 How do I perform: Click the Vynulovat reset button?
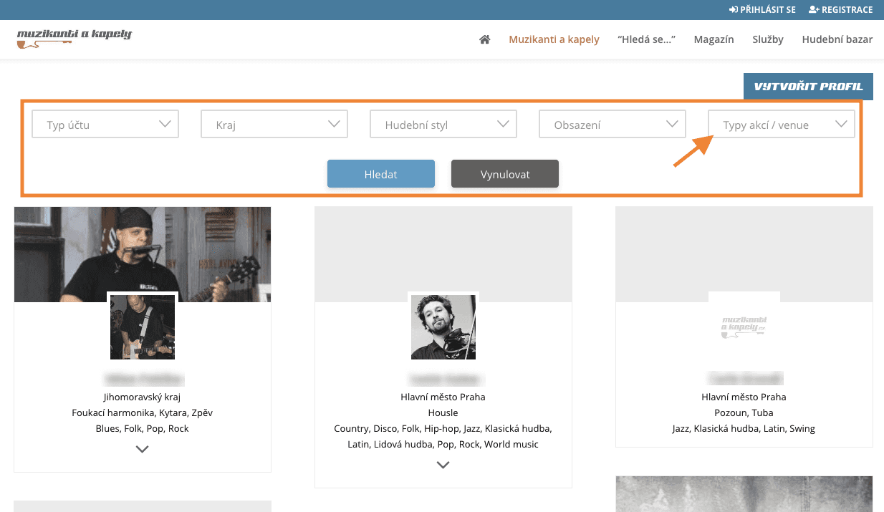coord(505,174)
